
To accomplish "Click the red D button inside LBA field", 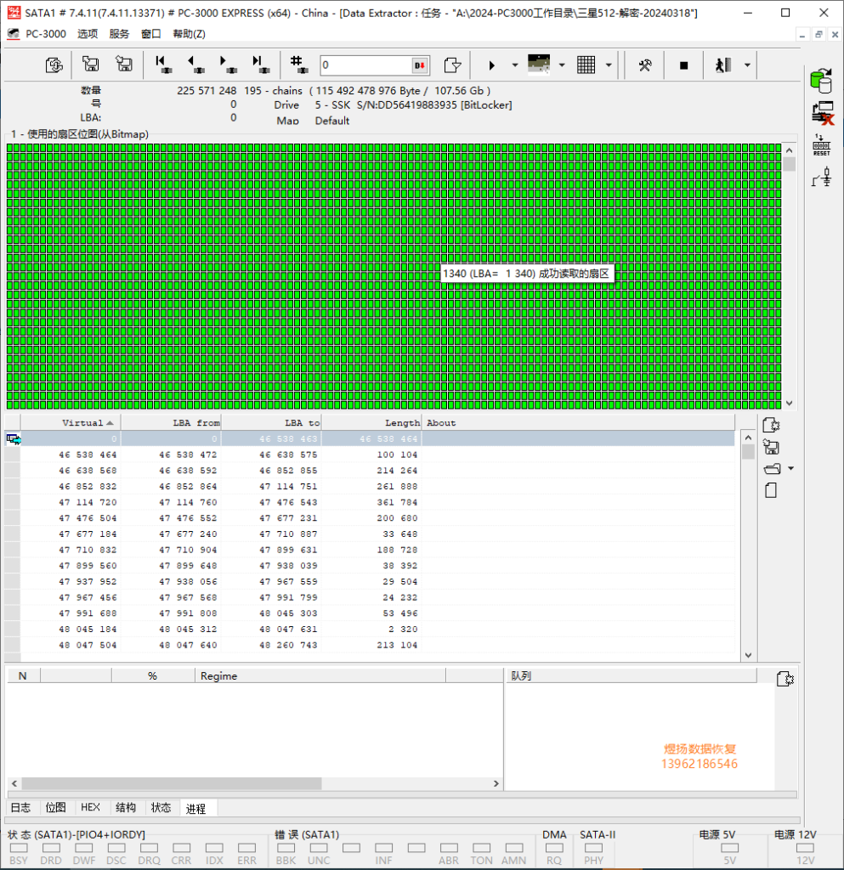I will [420, 65].
